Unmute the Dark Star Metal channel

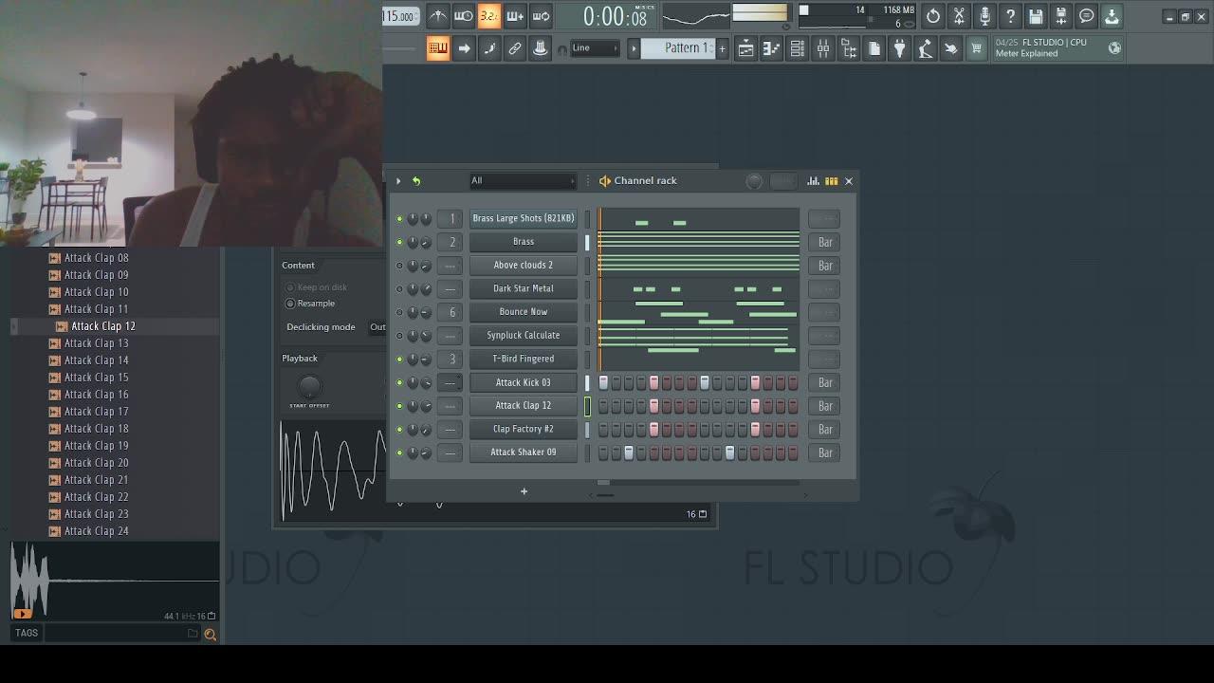tap(399, 289)
